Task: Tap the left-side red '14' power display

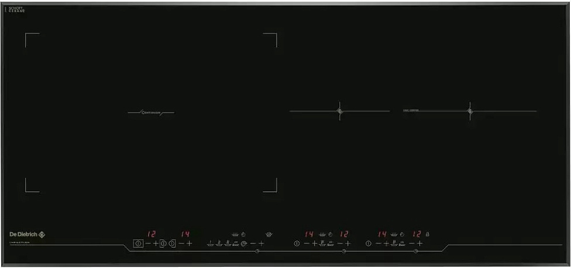Action: tap(185, 234)
